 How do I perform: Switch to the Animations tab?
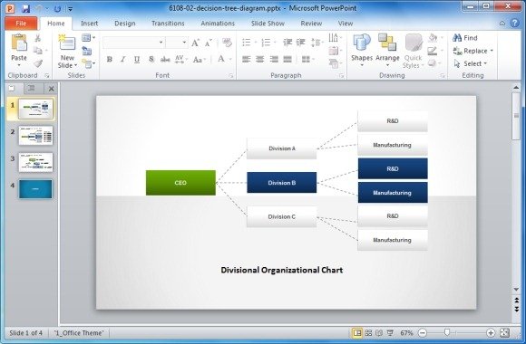pyautogui.click(x=218, y=24)
